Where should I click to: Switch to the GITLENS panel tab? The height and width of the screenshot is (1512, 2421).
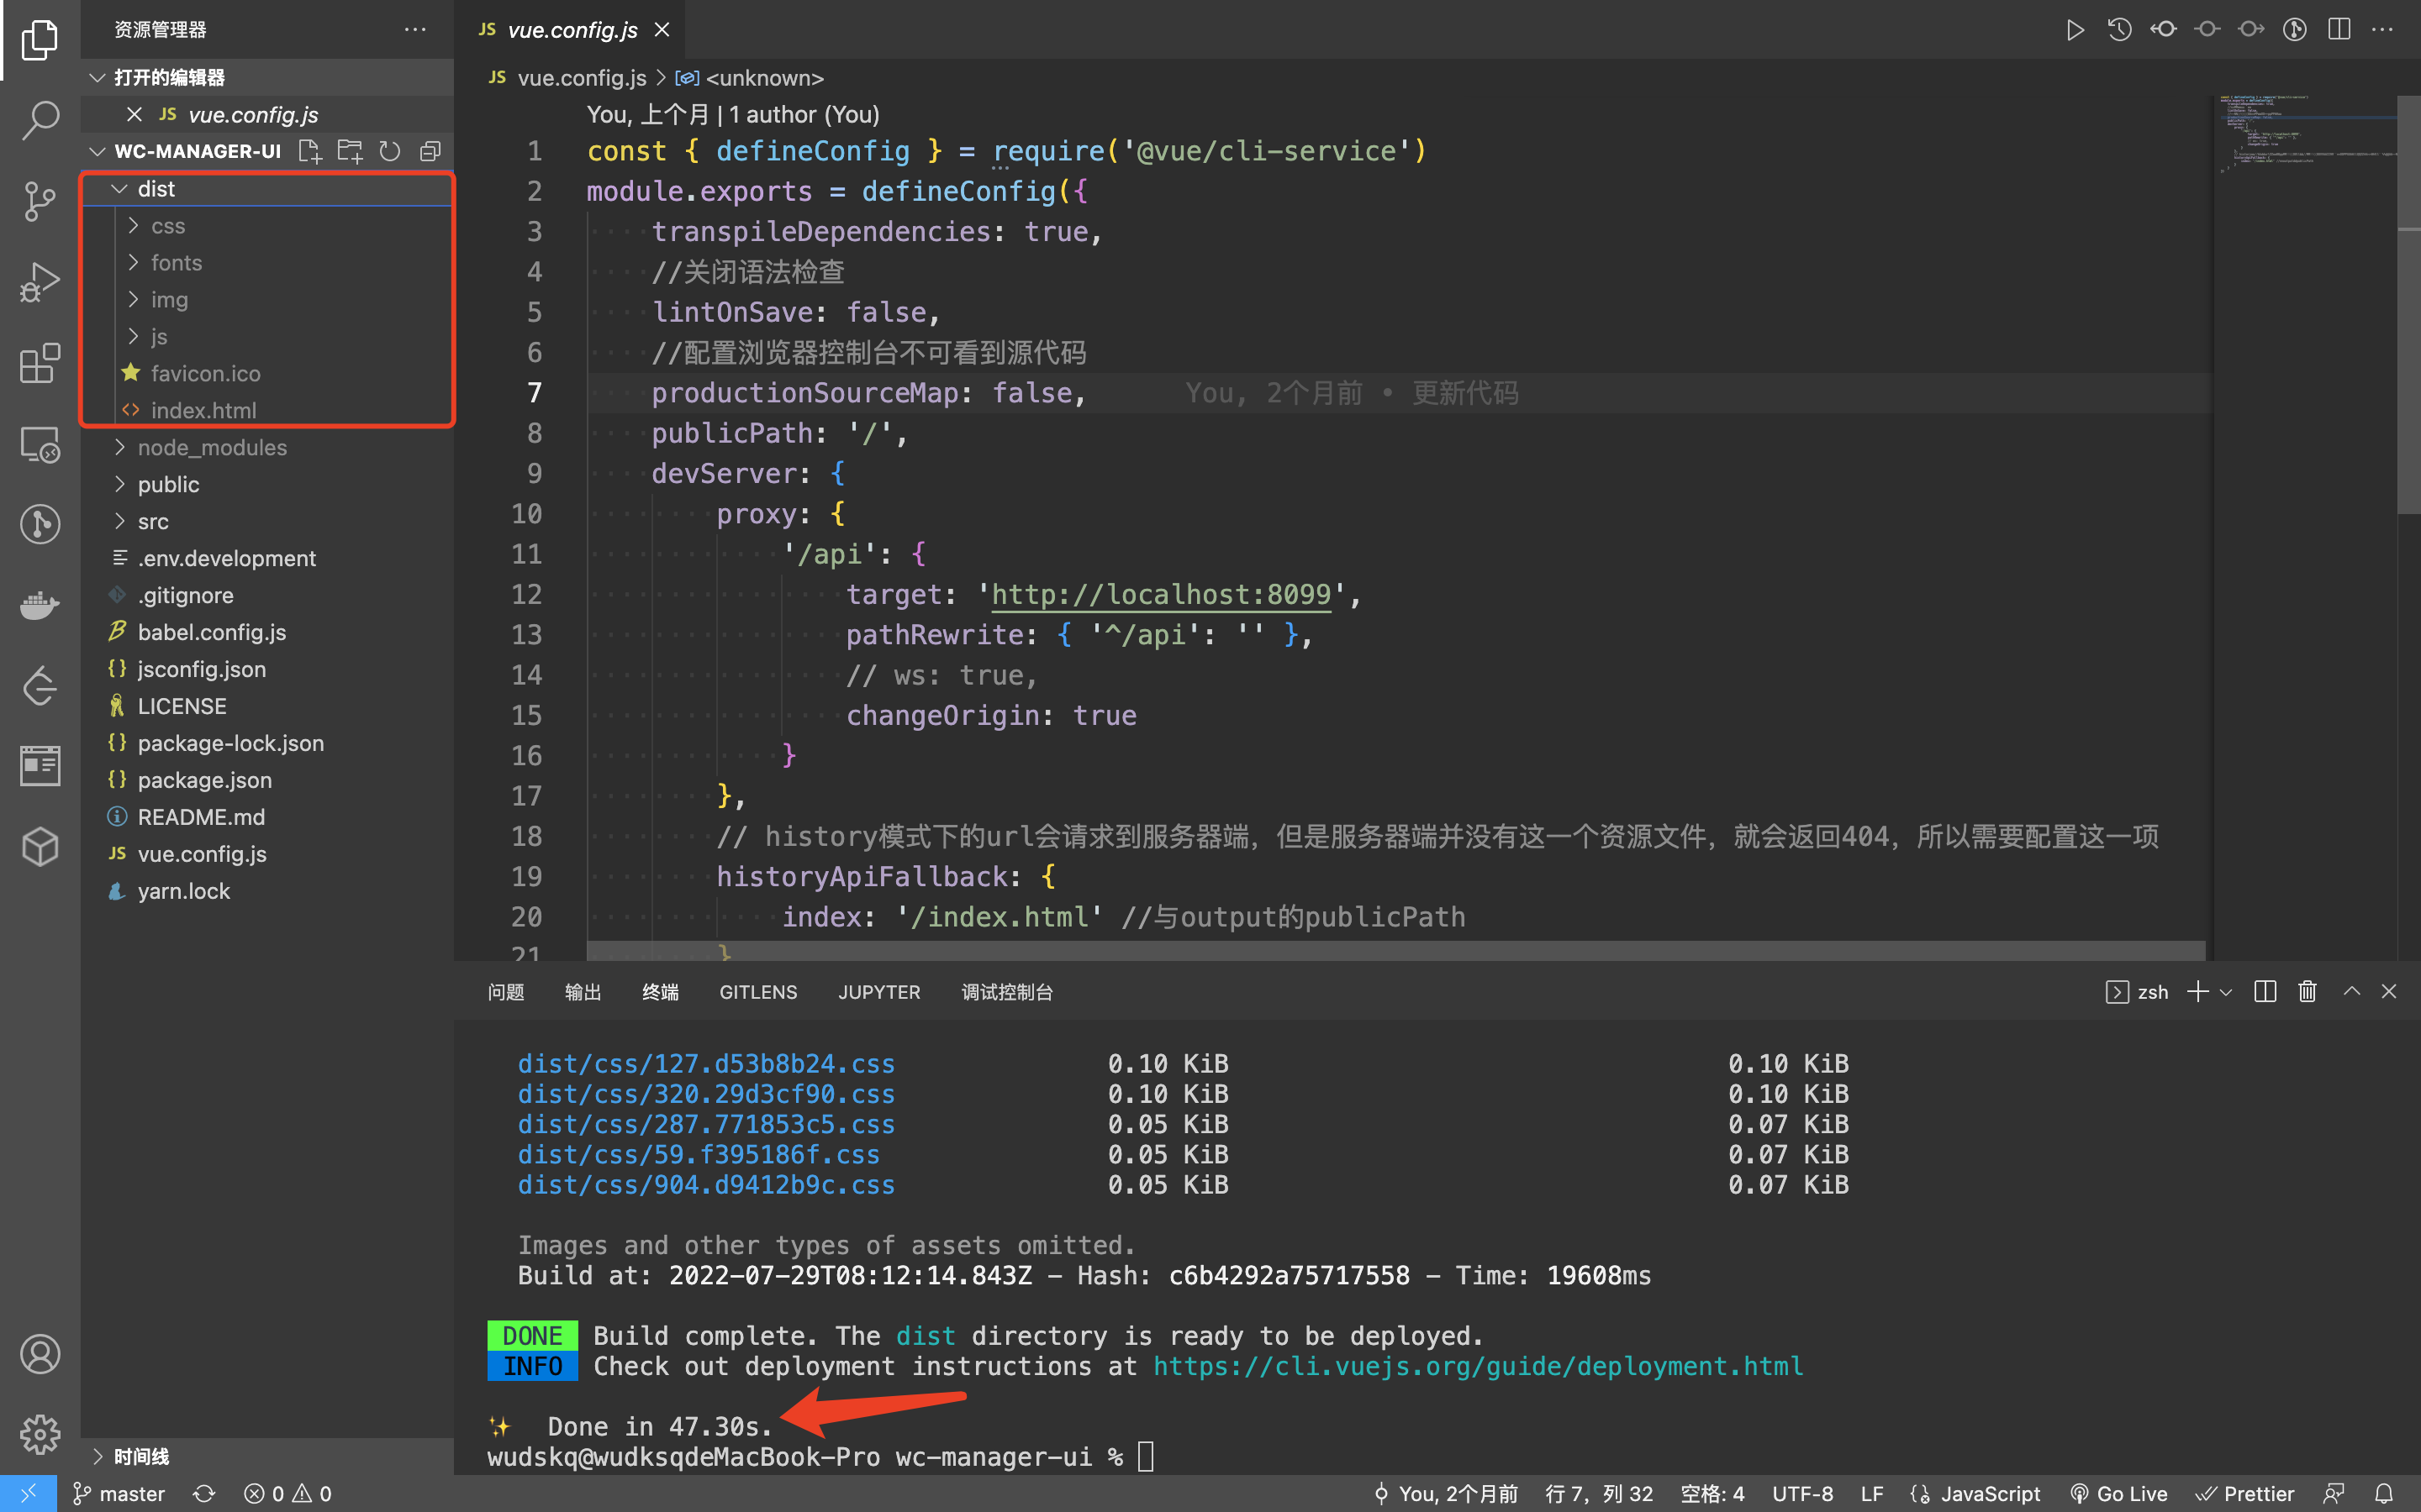point(758,992)
